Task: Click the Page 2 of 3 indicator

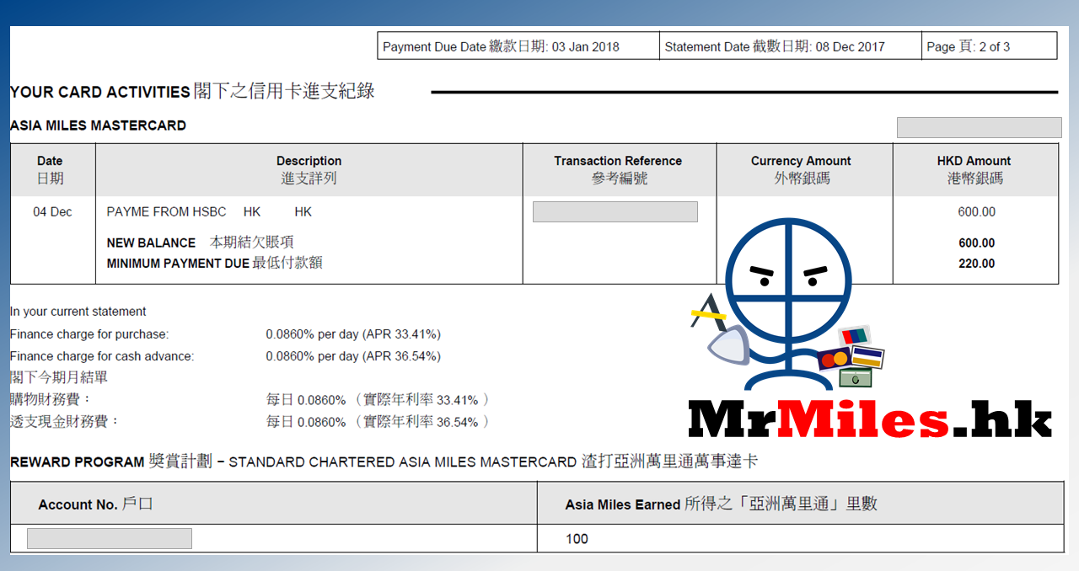Action: (968, 46)
